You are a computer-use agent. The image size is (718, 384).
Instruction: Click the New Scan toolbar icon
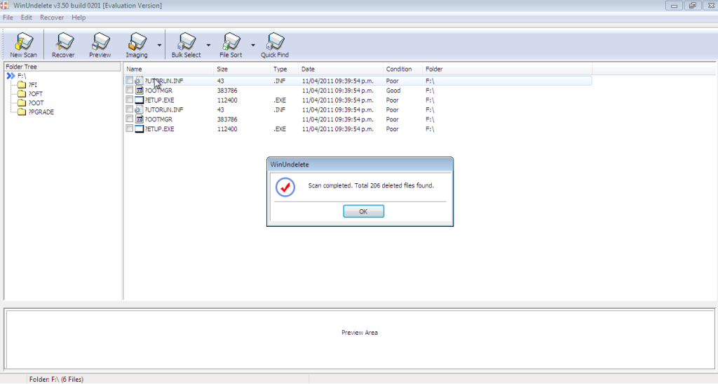(24, 44)
